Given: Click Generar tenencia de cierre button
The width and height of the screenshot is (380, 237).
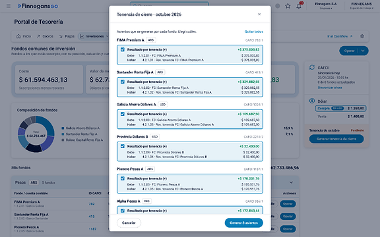Looking at the screenshot, I should click(x=336, y=139).
